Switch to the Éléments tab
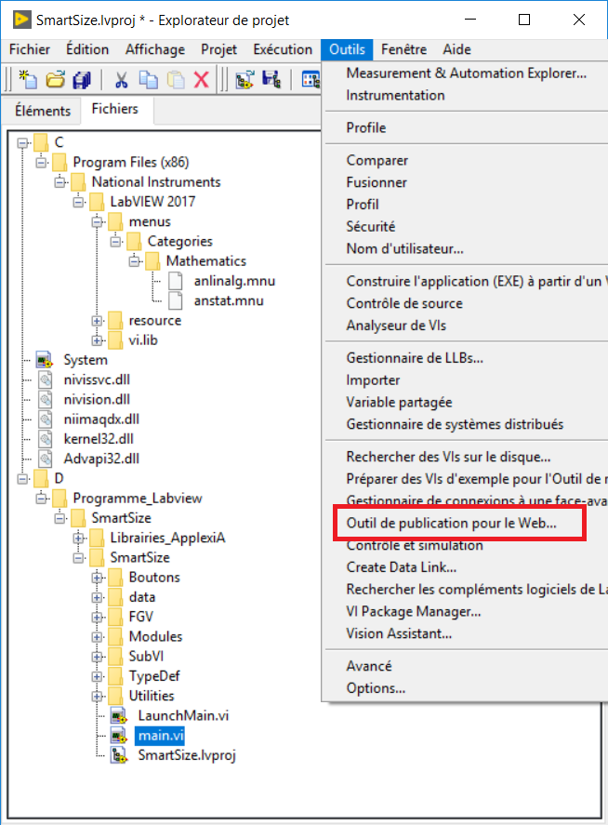The height and width of the screenshot is (825, 608). coord(43,111)
